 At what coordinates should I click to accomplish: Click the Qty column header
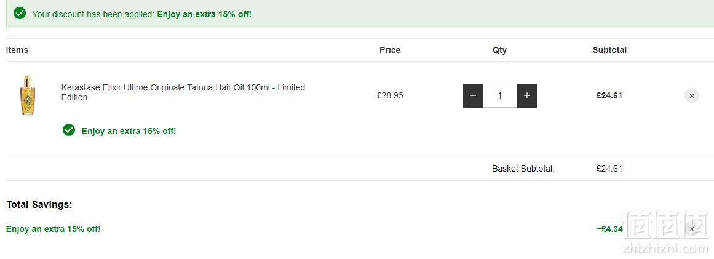pos(499,50)
